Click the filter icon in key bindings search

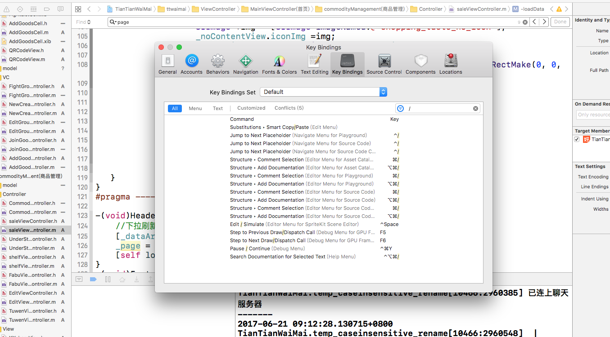tap(401, 108)
